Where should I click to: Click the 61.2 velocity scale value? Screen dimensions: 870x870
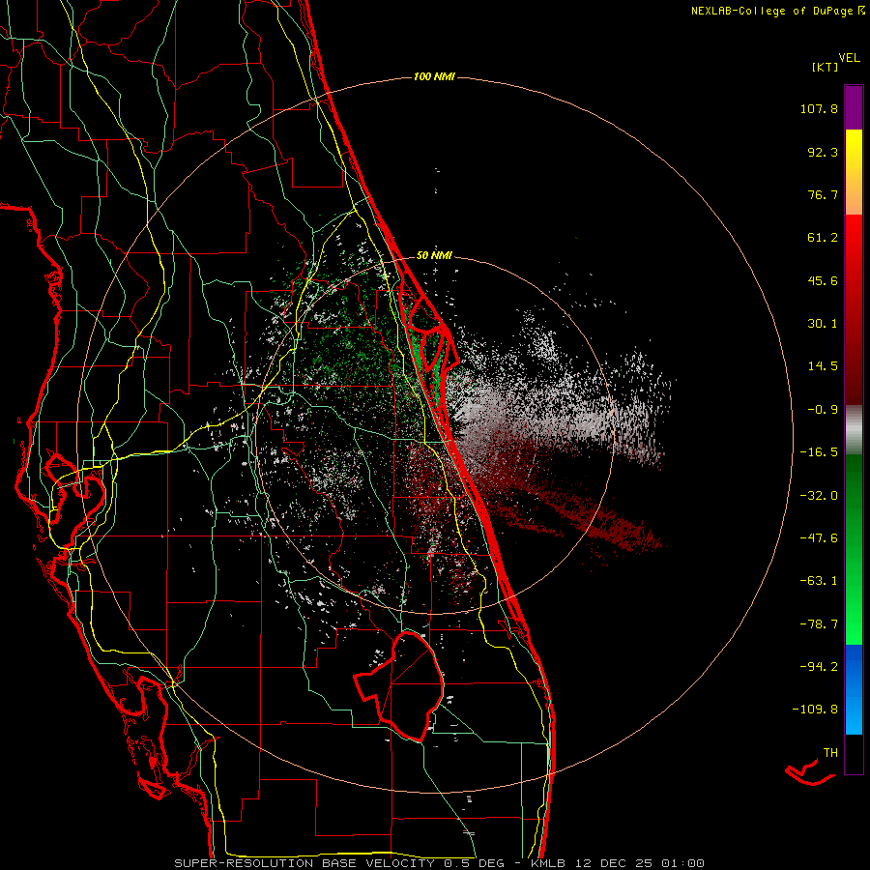pos(823,238)
